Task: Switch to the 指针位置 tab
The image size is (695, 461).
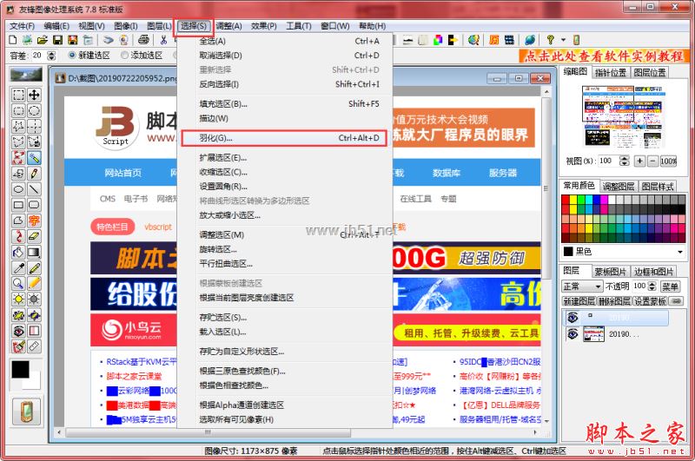Action: click(x=611, y=73)
